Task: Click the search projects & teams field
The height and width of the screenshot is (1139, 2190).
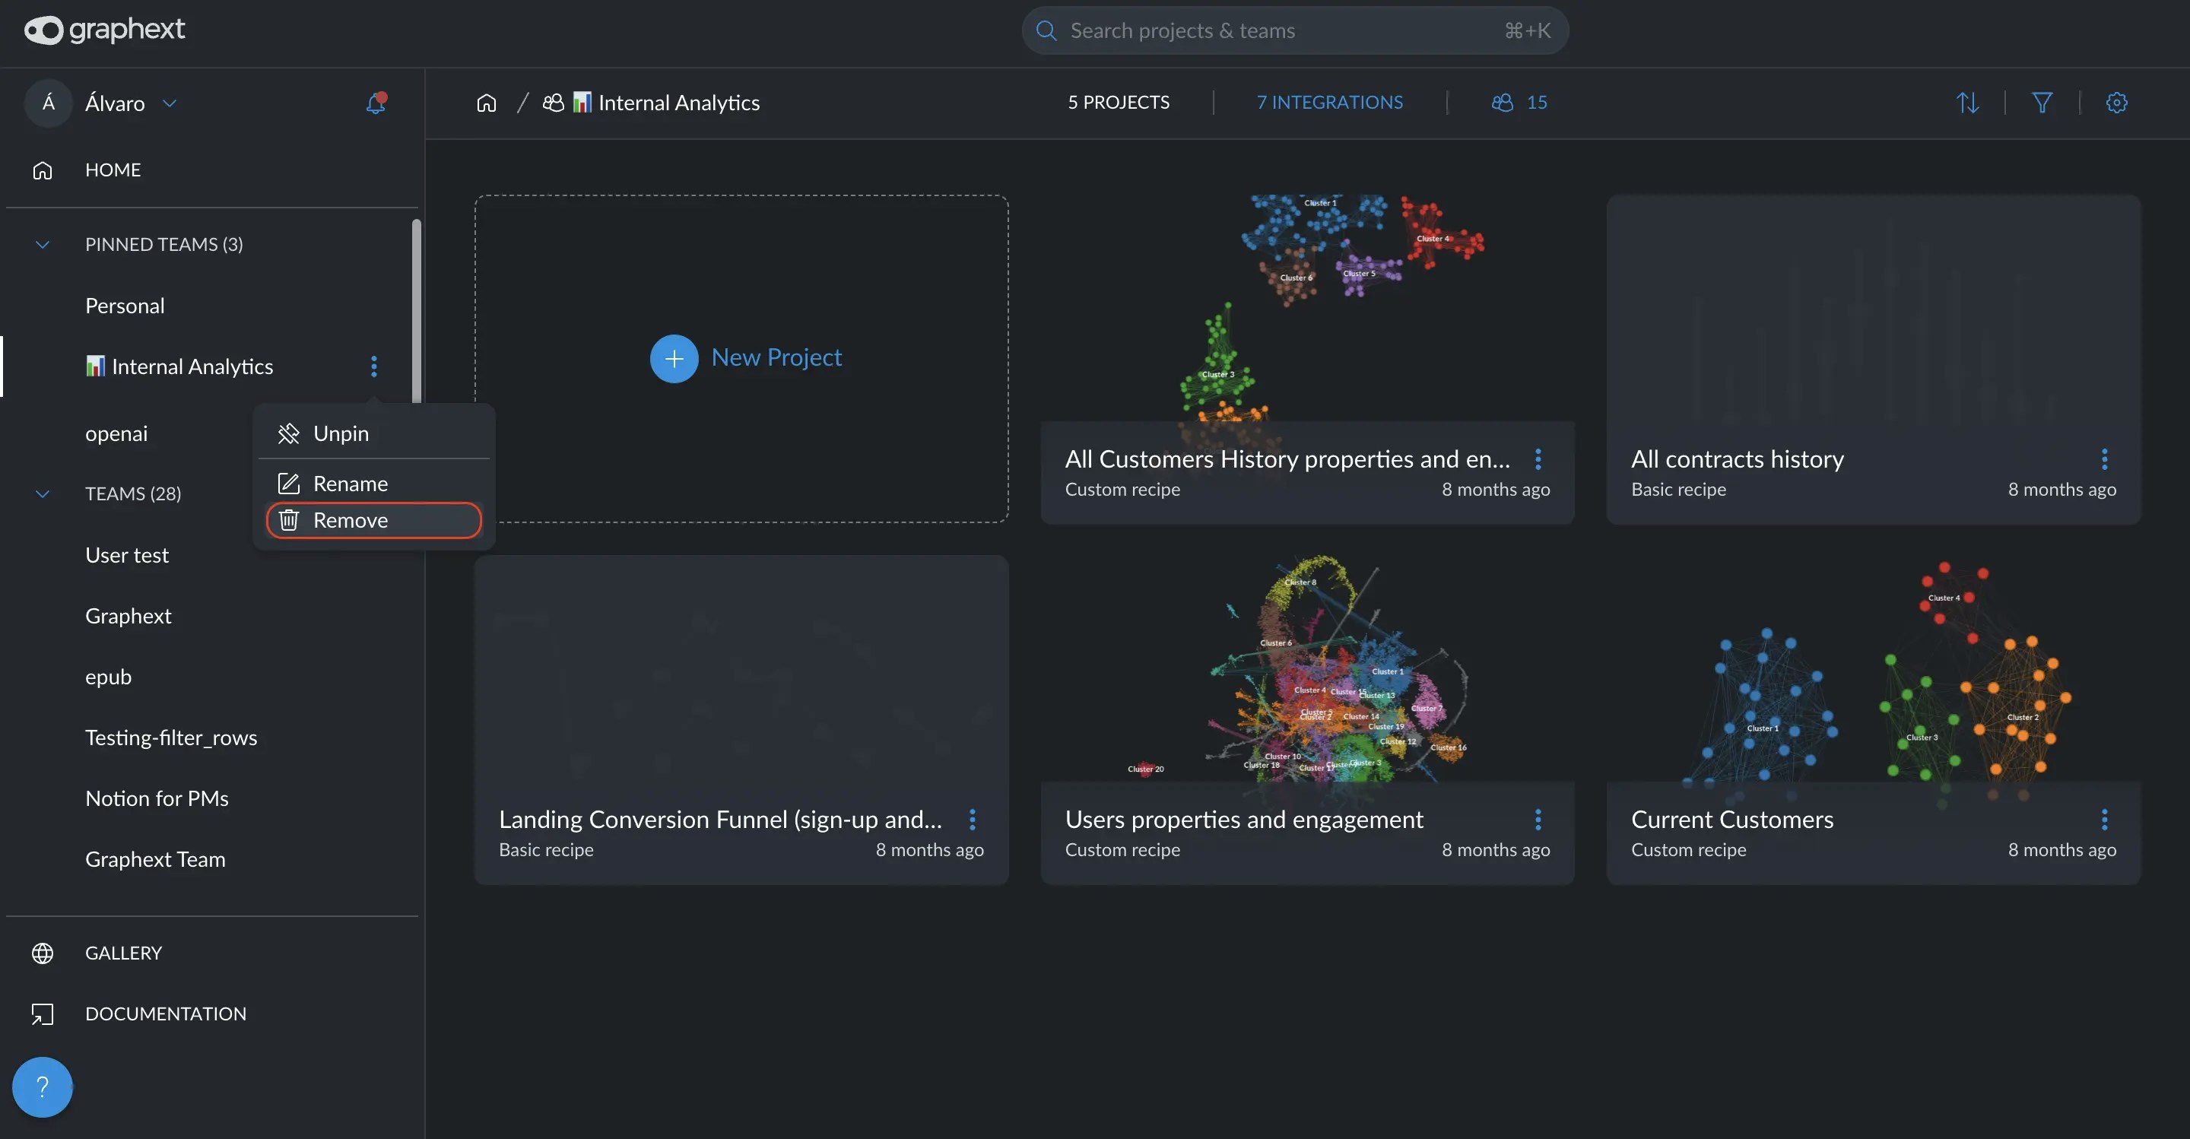Action: tap(1275, 30)
